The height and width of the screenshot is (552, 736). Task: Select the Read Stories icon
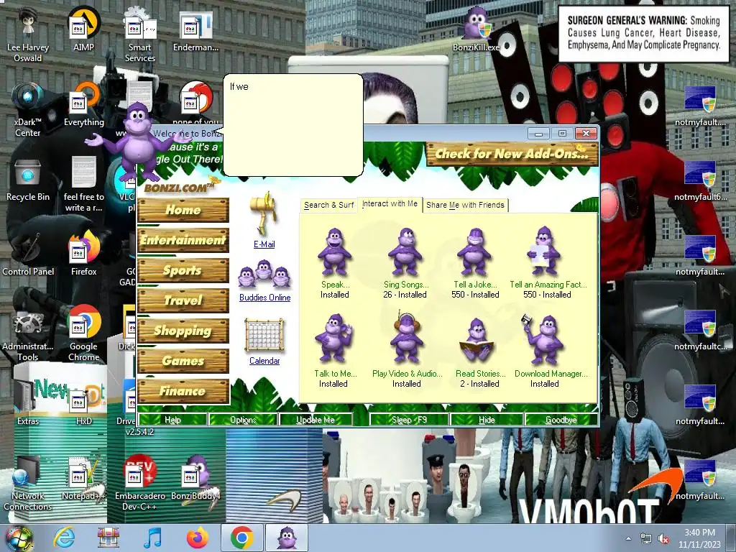(477, 341)
